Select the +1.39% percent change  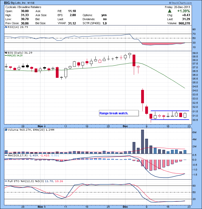point(184,11)
